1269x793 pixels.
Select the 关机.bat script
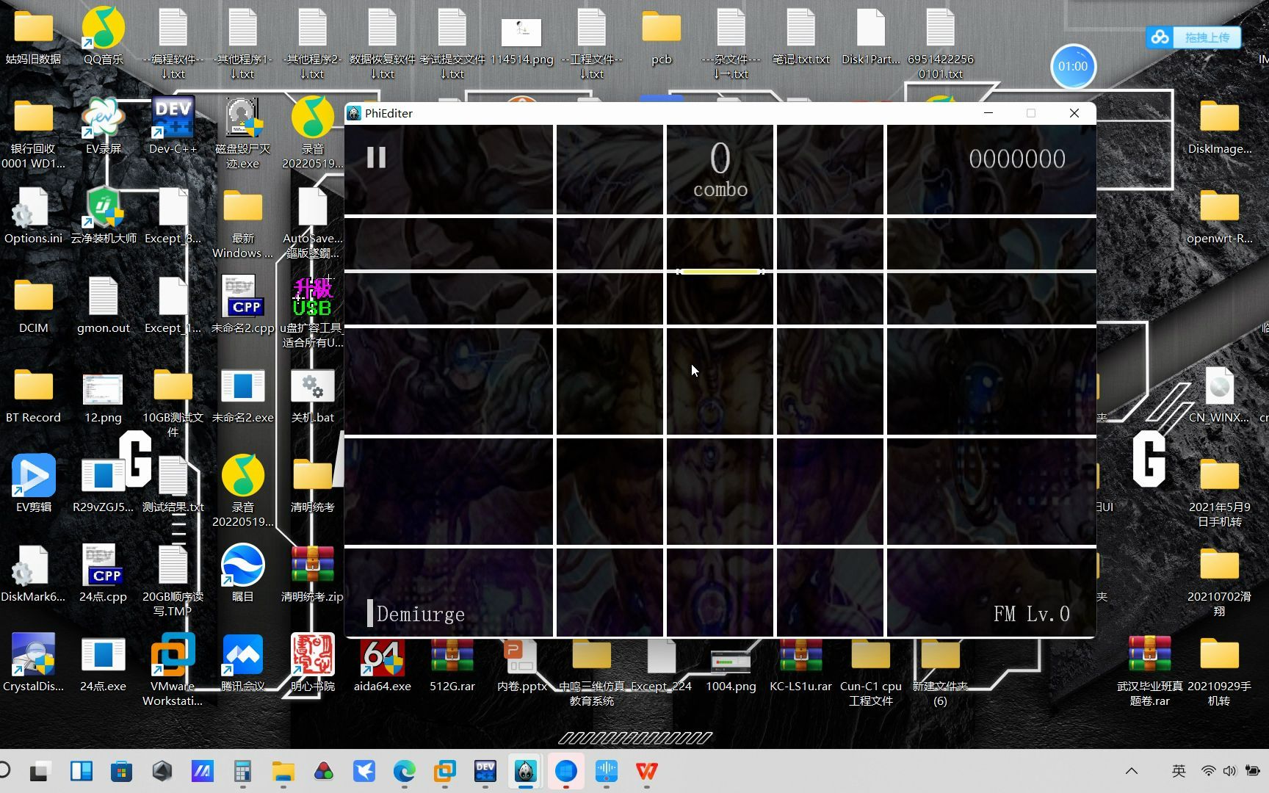pyautogui.click(x=312, y=394)
